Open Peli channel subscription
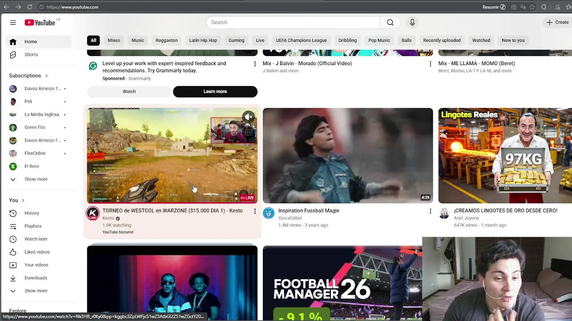572x321 pixels. click(38, 101)
